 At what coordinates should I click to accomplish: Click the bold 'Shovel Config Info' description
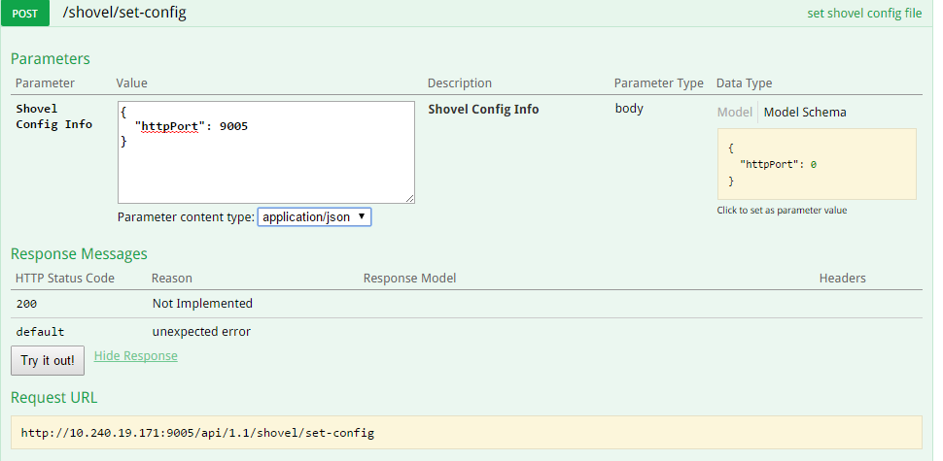tap(483, 110)
